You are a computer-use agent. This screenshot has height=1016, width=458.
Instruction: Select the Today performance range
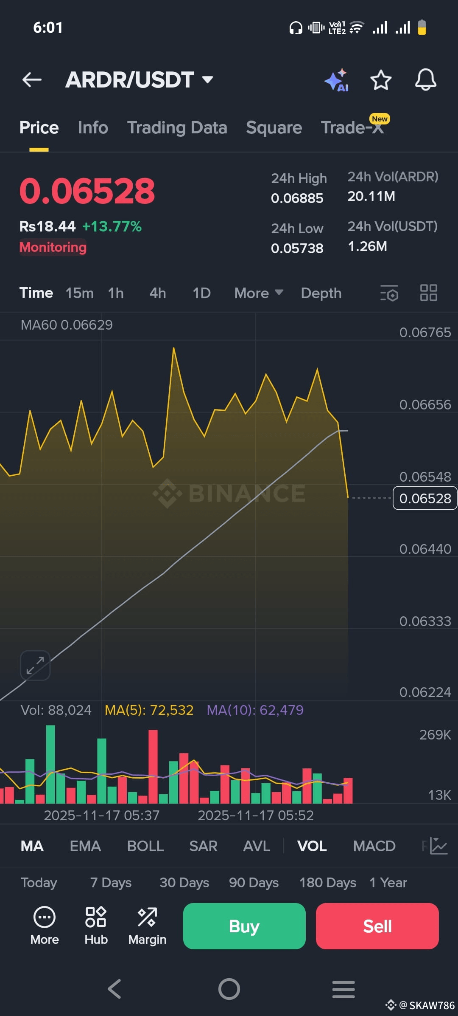pos(39,883)
